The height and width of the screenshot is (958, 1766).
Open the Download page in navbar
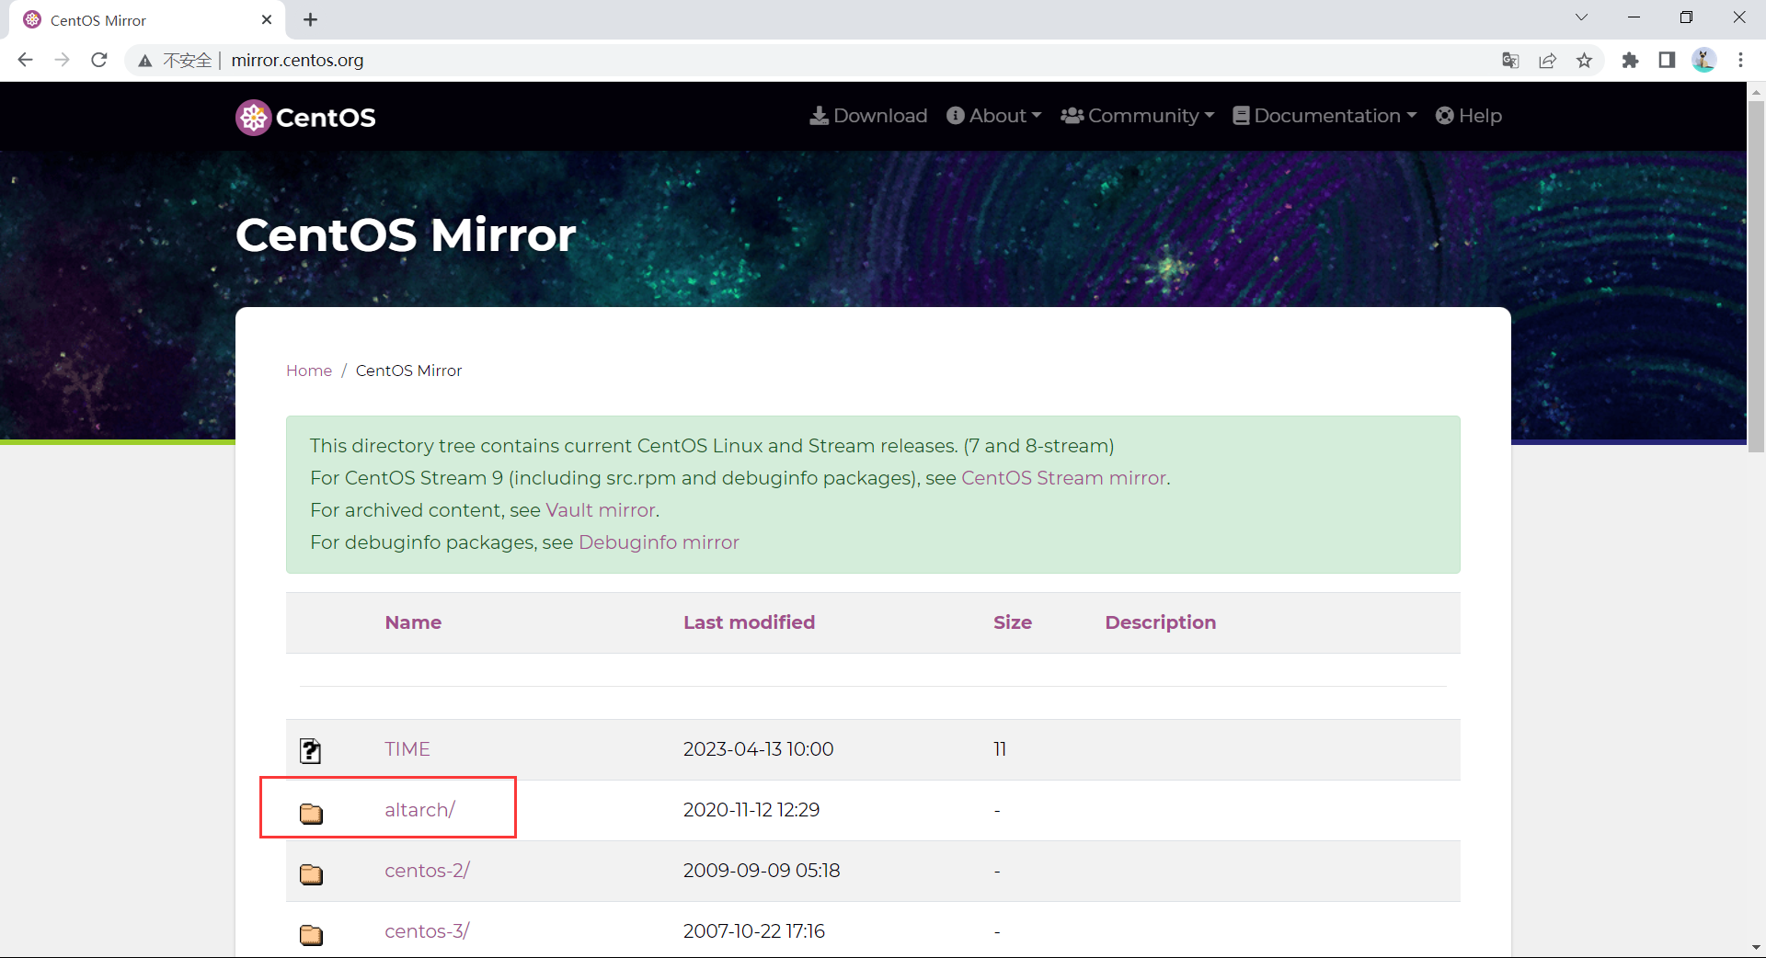[868, 116]
